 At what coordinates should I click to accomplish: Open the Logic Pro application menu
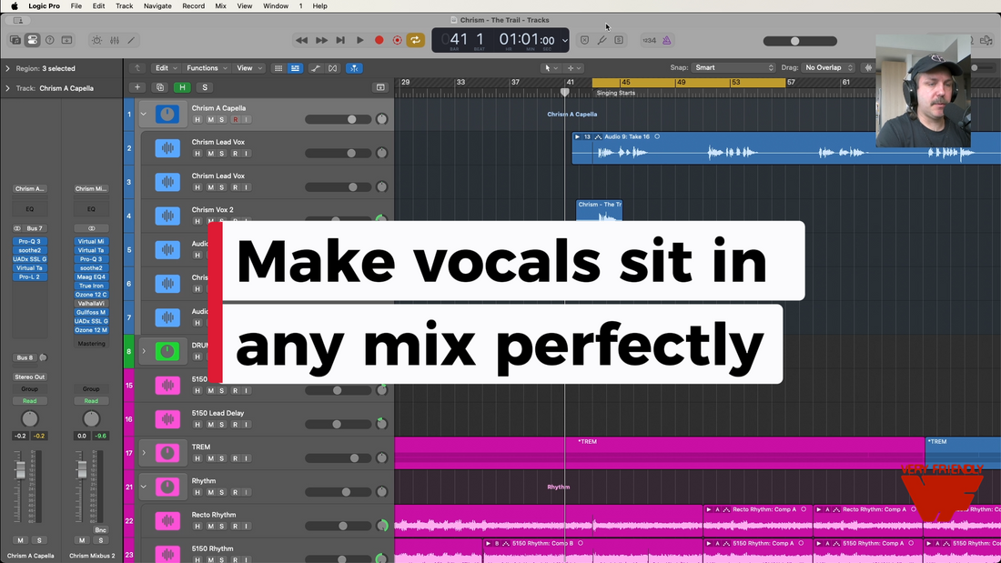coord(44,5)
